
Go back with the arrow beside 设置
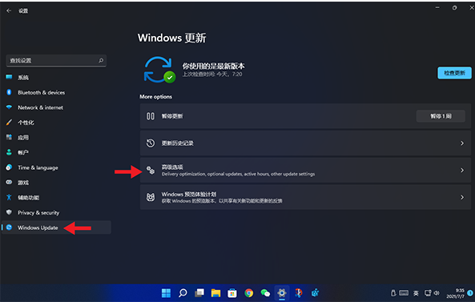[9, 10]
